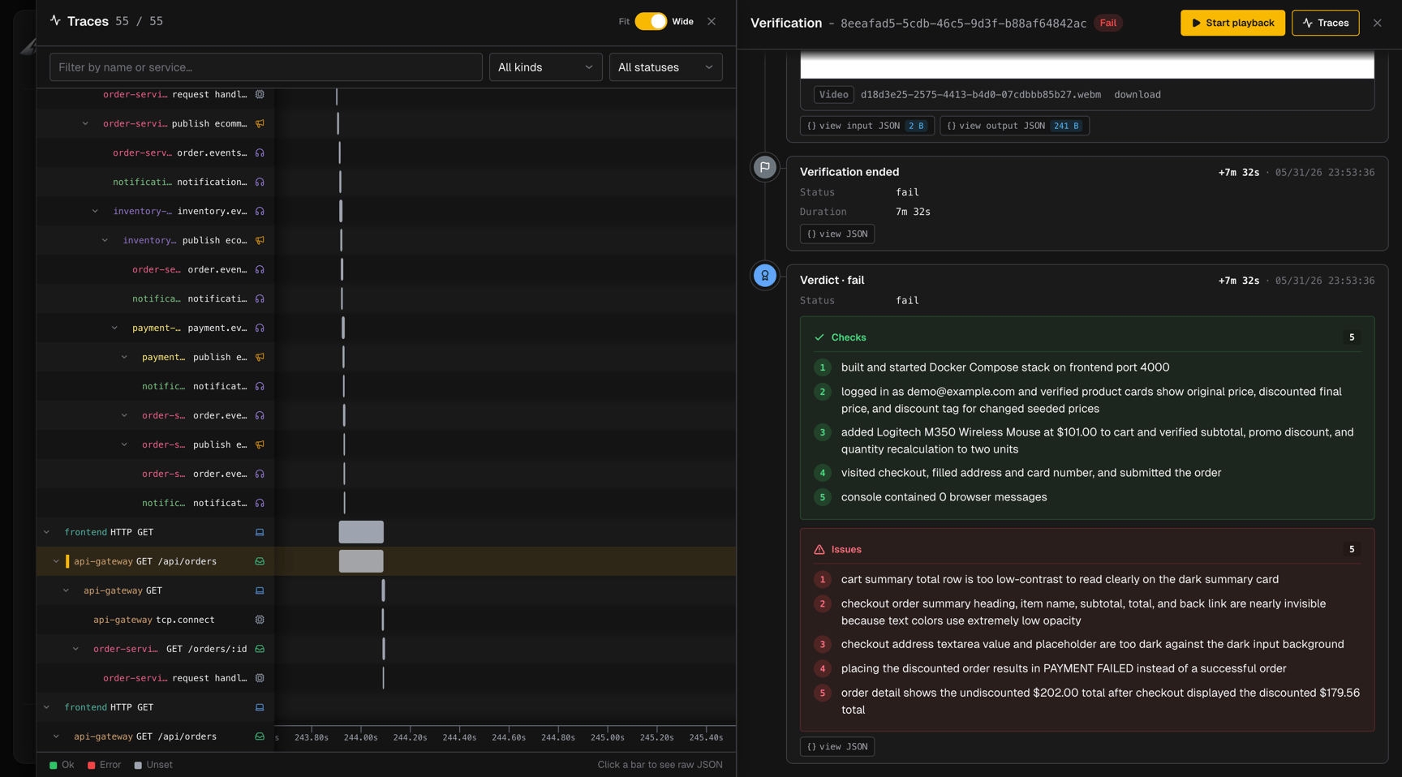Open the All statuses dropdown
The height and width of the screenshot is (777, 1402).
tap(665, 67)
